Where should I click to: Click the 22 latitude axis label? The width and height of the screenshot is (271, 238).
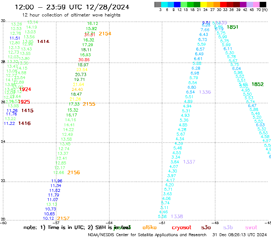coord(3,181)
